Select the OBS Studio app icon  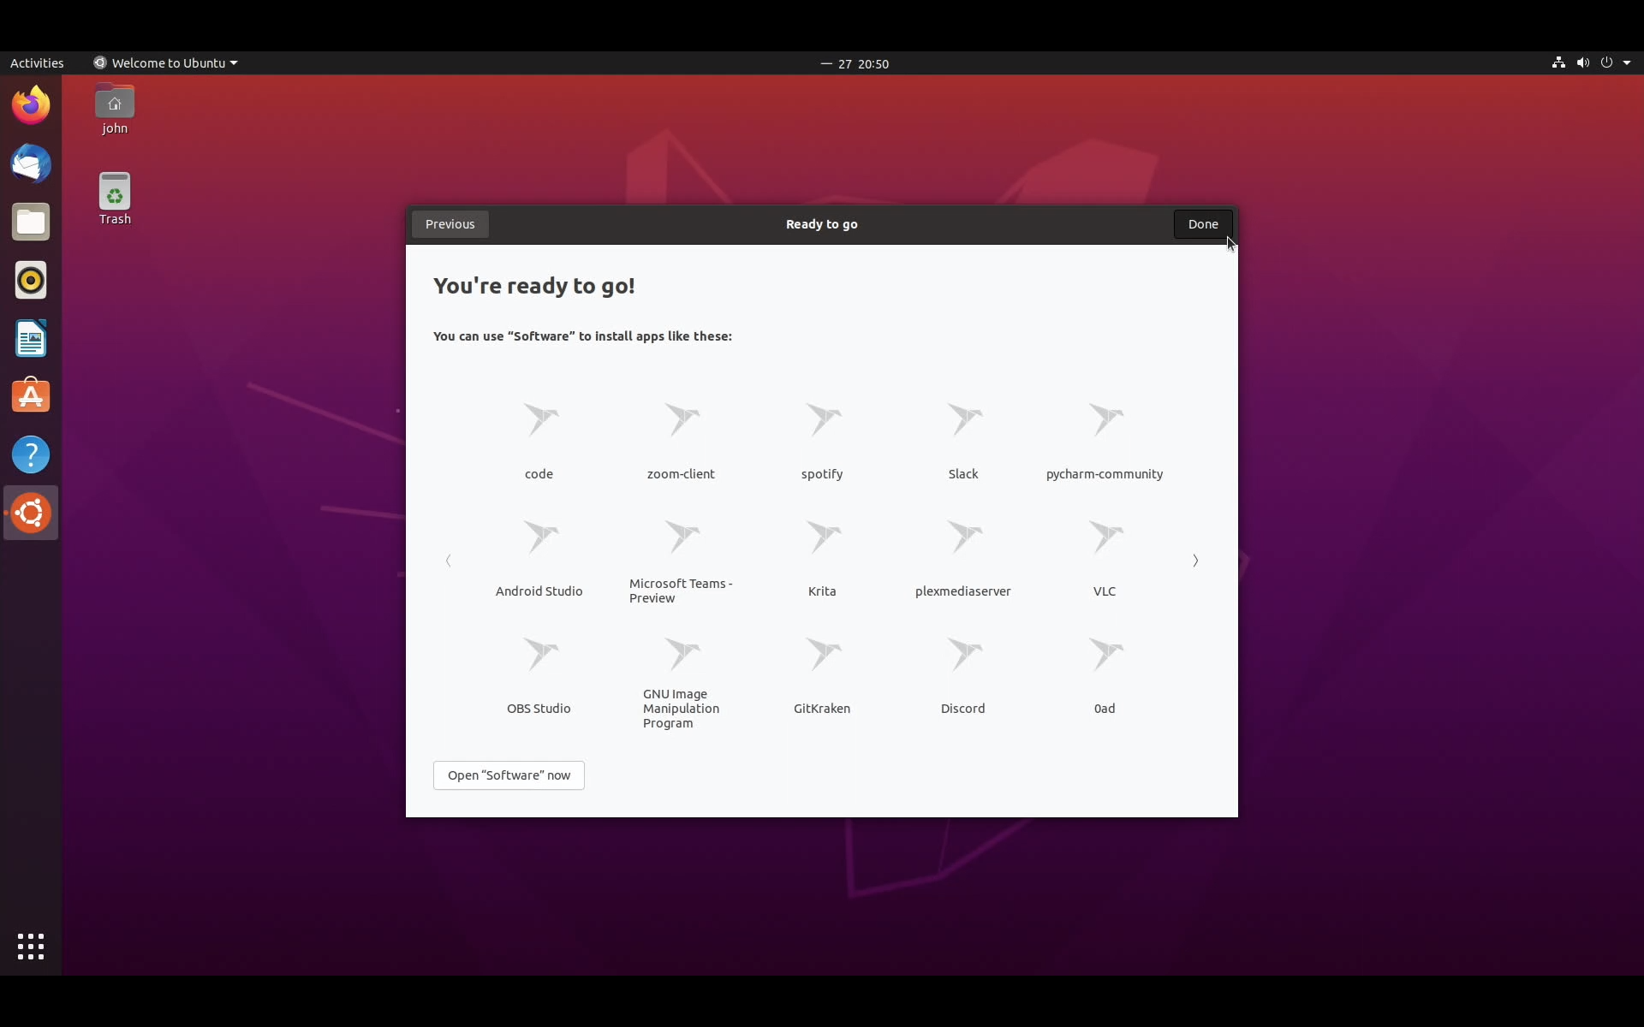(539, 654)
